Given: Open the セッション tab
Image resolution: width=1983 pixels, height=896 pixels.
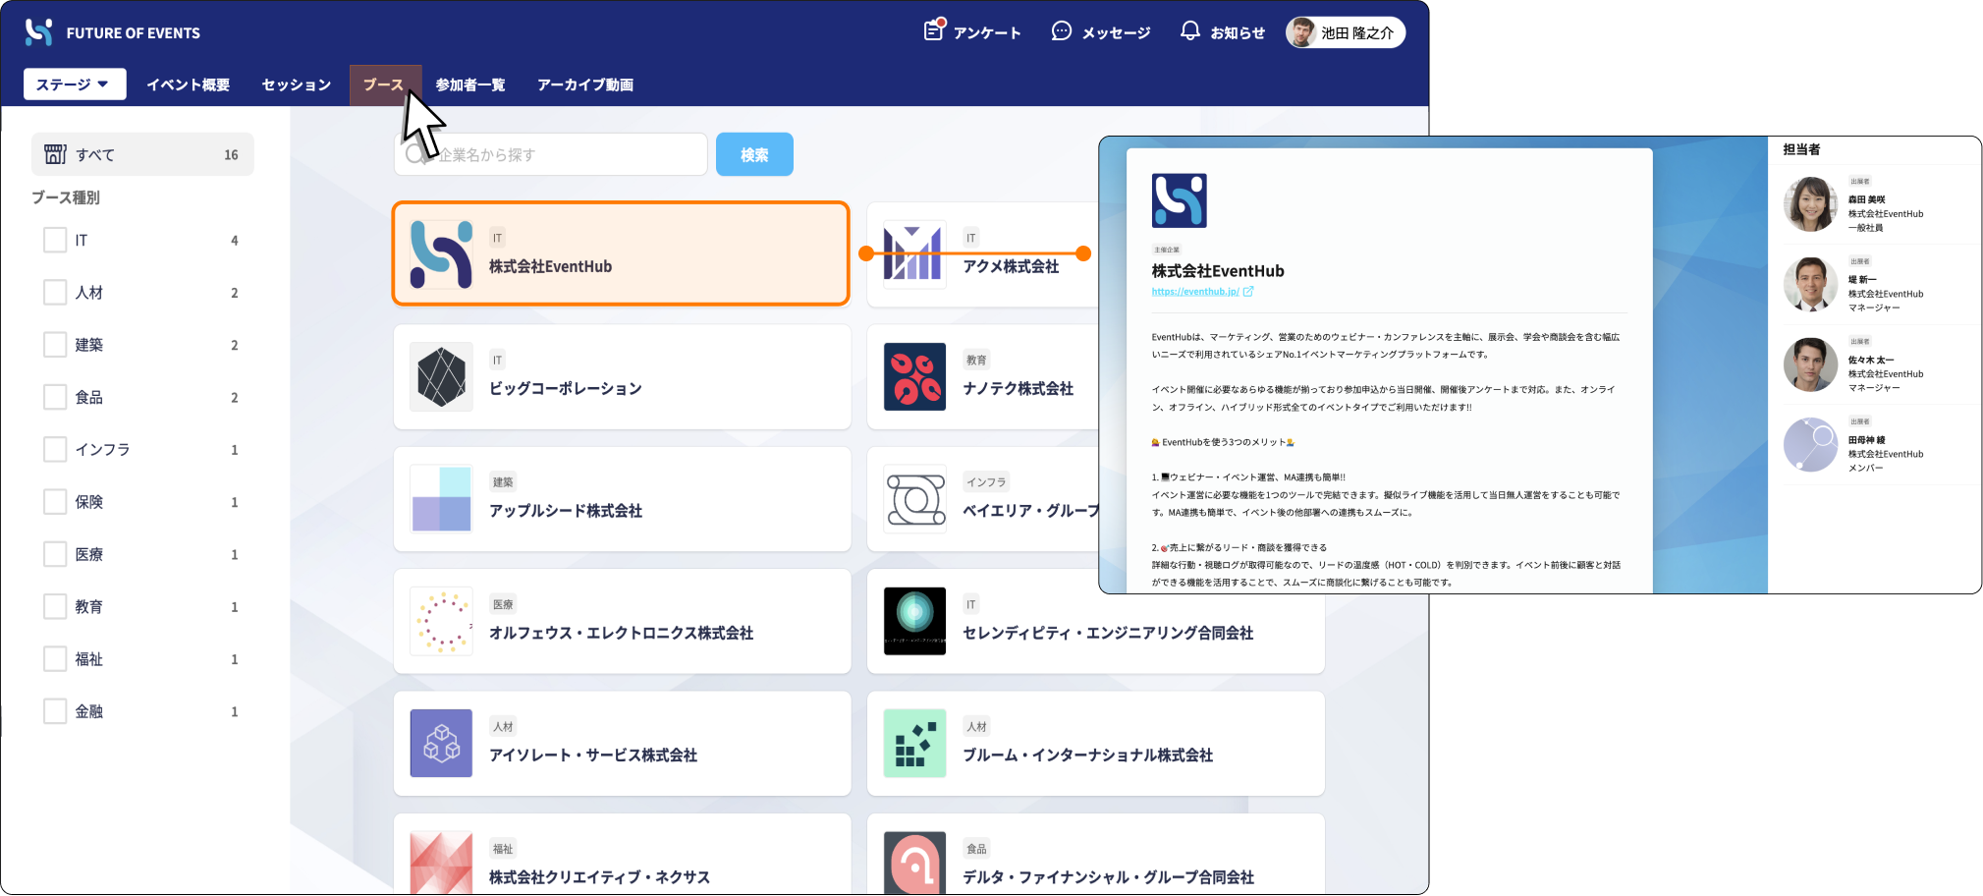Looking at the screenshot, I should click(297, 84).
